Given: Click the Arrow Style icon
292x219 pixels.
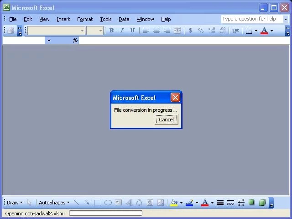Looking at the screenshot, I should point(241,203).
